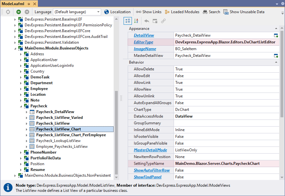Viewport: 285px width, 196px height.
Task: Click the tree panel vertical scrollbar thumb
Action: (116, 132)
